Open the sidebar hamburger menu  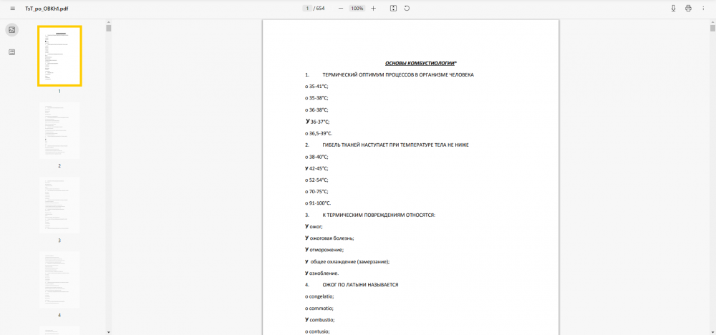[12, 8]
